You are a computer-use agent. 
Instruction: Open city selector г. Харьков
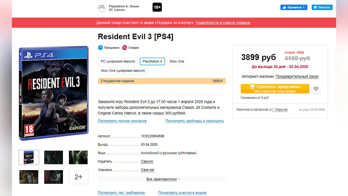[280, 109]
